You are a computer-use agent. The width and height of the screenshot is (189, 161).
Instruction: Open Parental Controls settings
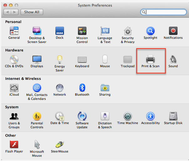click(37, 117)
